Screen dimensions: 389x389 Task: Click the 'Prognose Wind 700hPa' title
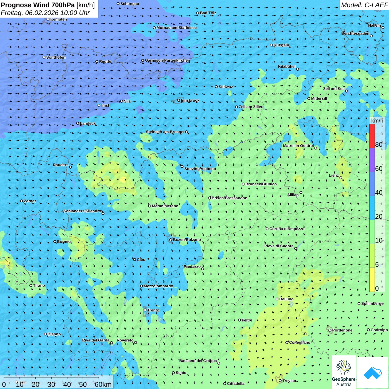[38, 5]
